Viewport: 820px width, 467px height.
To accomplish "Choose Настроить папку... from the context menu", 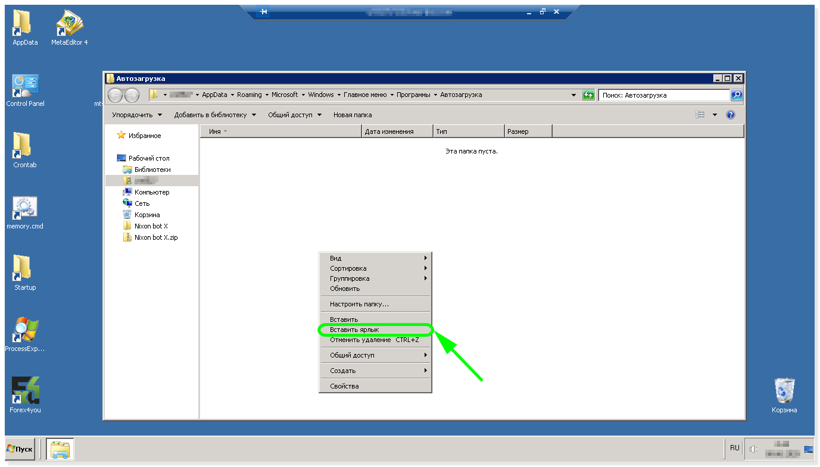I will tap(375, 304).
